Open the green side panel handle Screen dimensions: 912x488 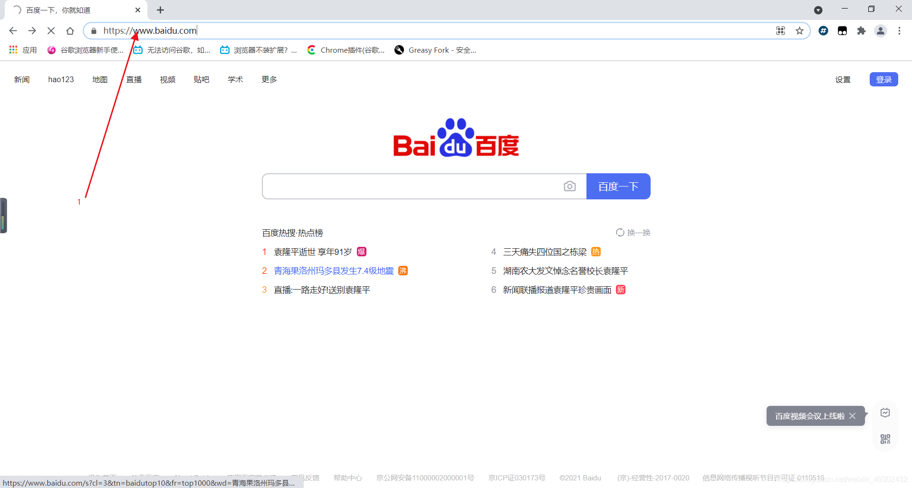(x=3, y=216)
